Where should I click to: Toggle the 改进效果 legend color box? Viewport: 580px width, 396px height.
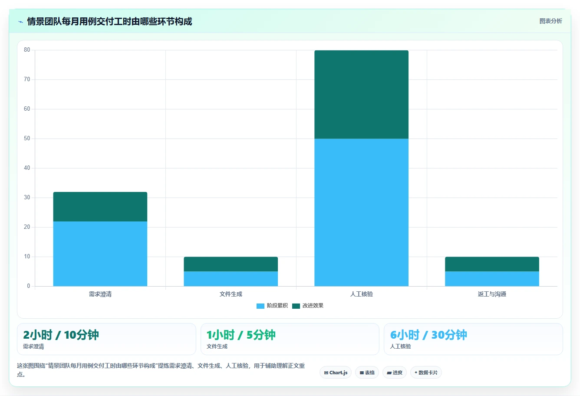pos(296,306)
